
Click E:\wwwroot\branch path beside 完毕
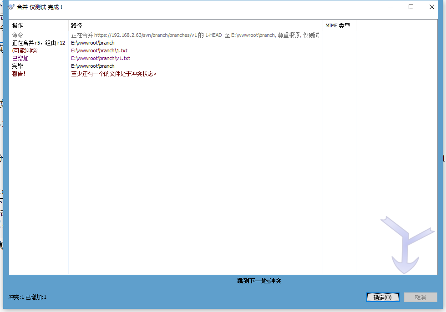pos(93,66)
